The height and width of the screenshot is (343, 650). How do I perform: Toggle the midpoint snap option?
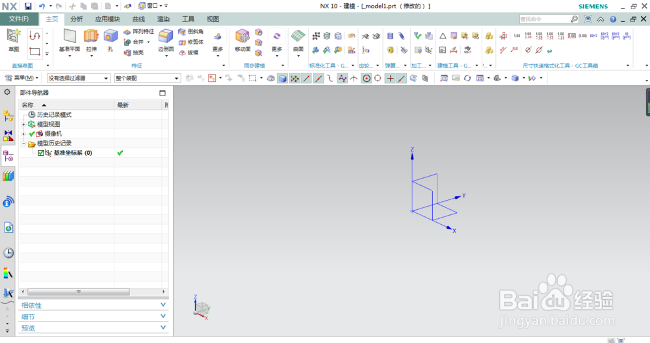point(318,79)
